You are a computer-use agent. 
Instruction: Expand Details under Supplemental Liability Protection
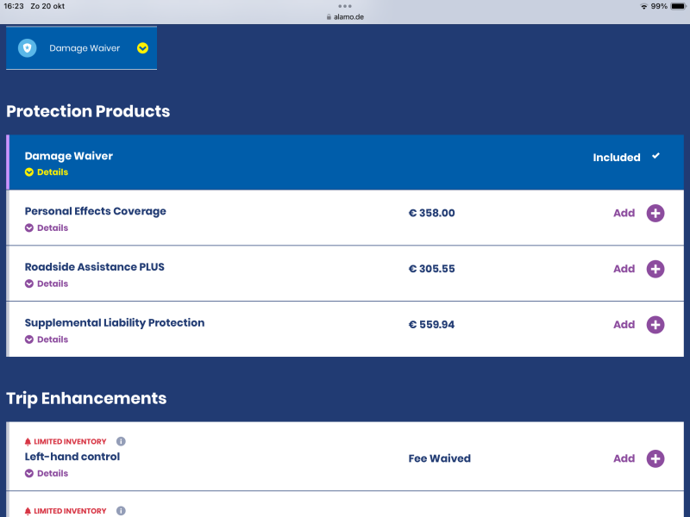point(47,339)
